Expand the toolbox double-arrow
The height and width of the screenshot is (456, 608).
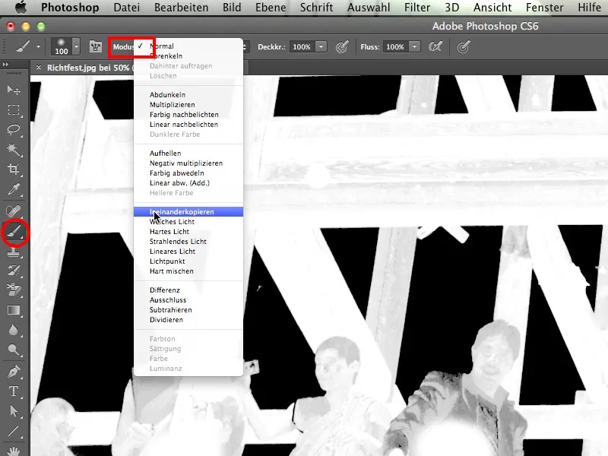click(5, 65)
